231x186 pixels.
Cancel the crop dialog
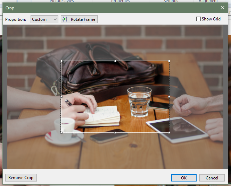point(212,178)
